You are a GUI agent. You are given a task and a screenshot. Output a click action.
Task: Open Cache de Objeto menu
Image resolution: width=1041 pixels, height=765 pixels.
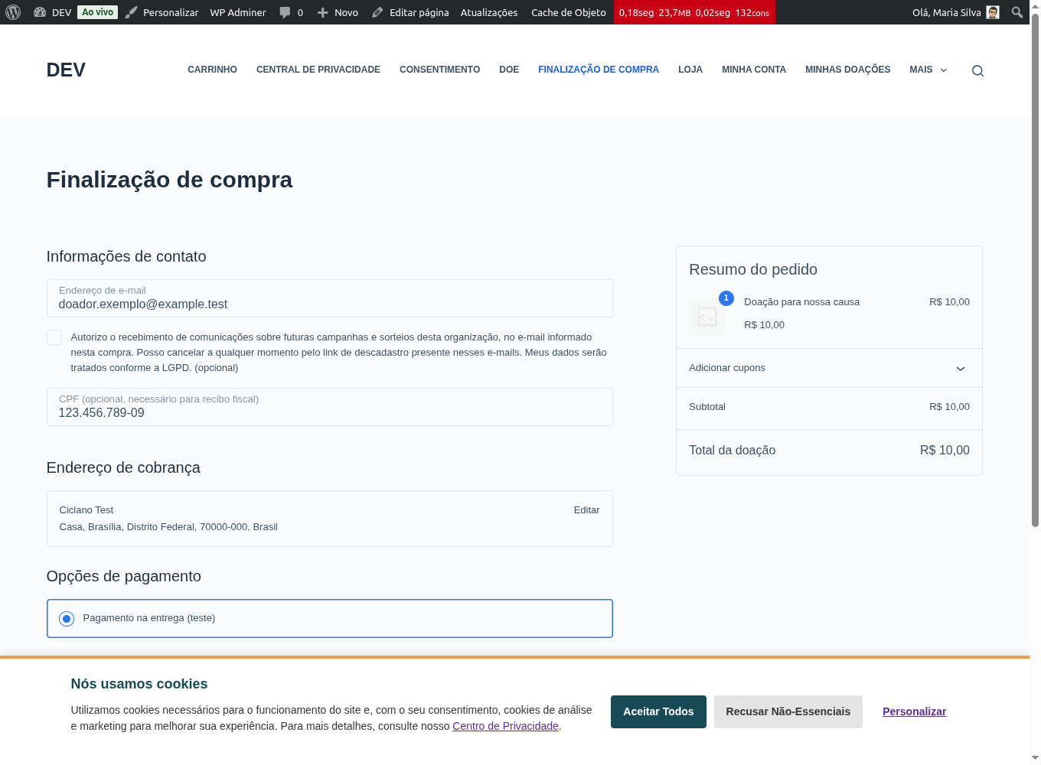(569, 12)
